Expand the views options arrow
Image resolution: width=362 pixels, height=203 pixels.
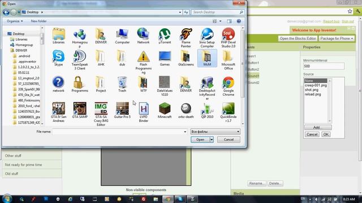tap(220, 21)
